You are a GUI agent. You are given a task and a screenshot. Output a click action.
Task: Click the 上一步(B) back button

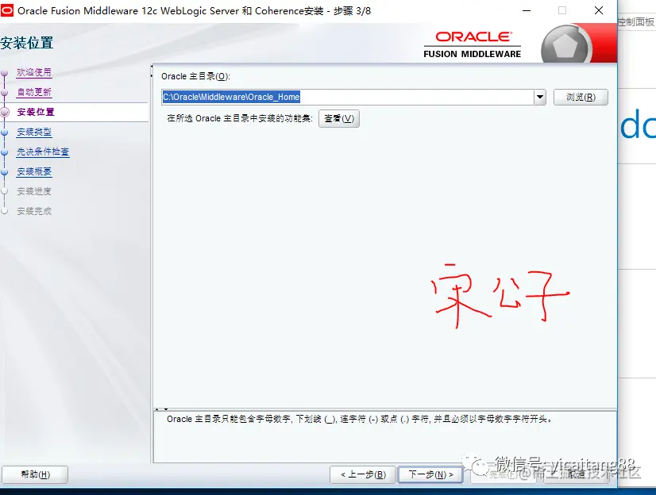[x=363, y=474]
